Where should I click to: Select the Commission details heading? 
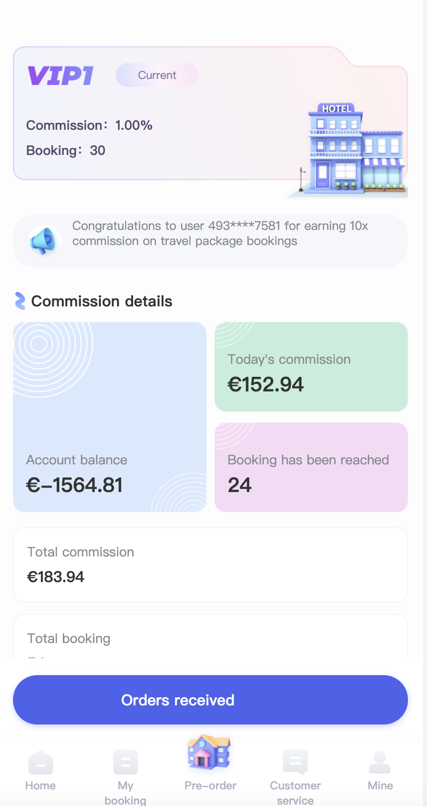pyautogui.click(x=101, y=301)
